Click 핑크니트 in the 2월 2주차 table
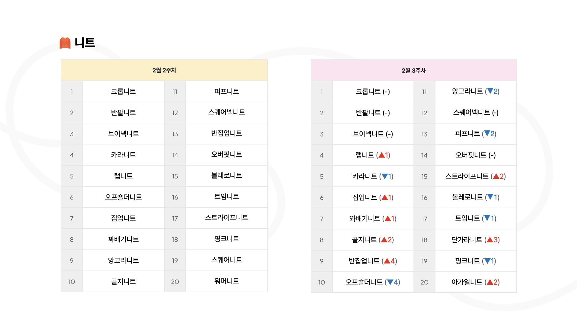 click(x=227, y=238)
